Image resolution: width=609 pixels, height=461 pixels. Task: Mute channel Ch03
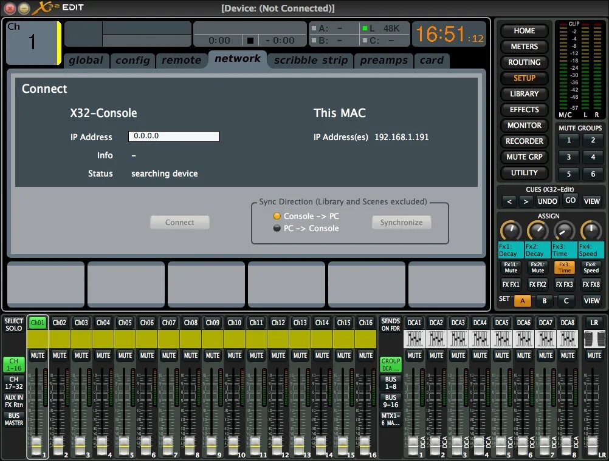(81, 355)
